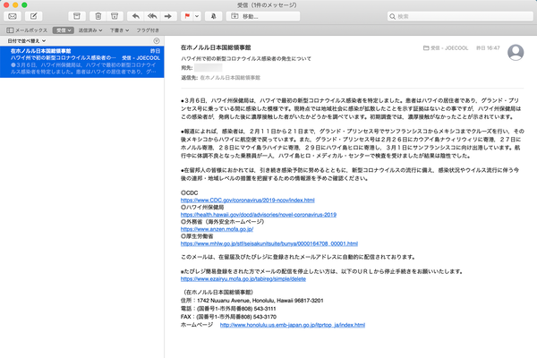Click the 受信 - JOECOOL mailbox label in header
The image size is (537, 358).
[x=446, y=48]
